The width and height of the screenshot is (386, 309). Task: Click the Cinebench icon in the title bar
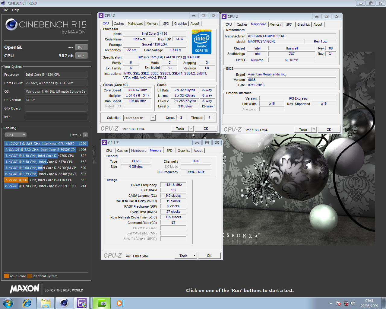3,3
